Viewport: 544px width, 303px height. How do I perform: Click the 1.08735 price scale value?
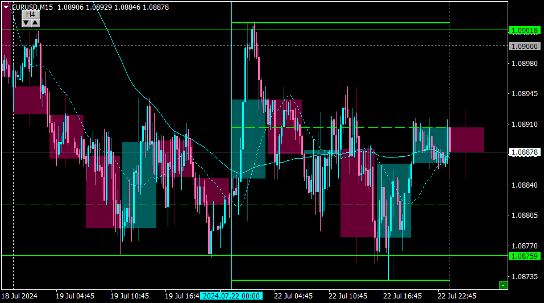[x=525, y=277]
